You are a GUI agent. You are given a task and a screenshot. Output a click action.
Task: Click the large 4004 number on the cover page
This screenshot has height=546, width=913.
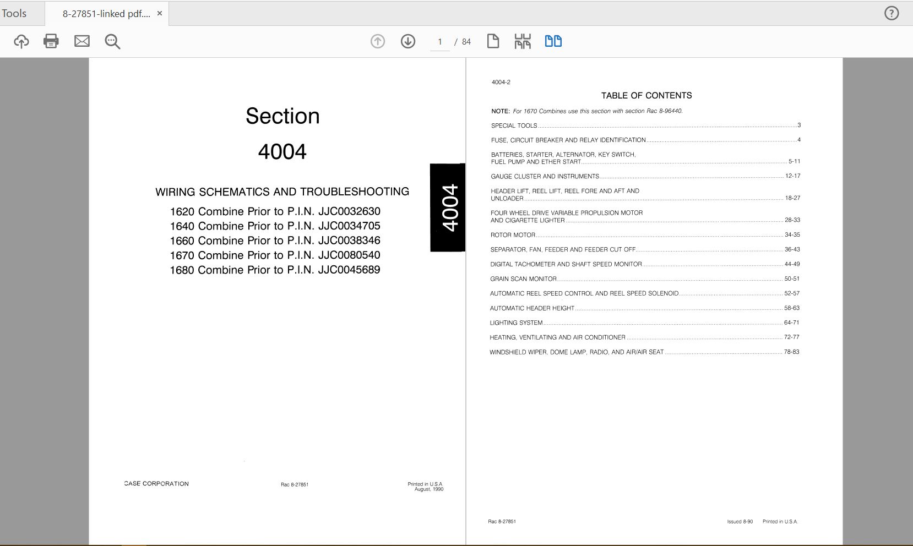[282, 152]
